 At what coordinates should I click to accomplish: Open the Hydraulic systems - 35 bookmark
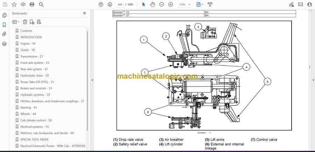pyautogui.click(x=32, y=95)
